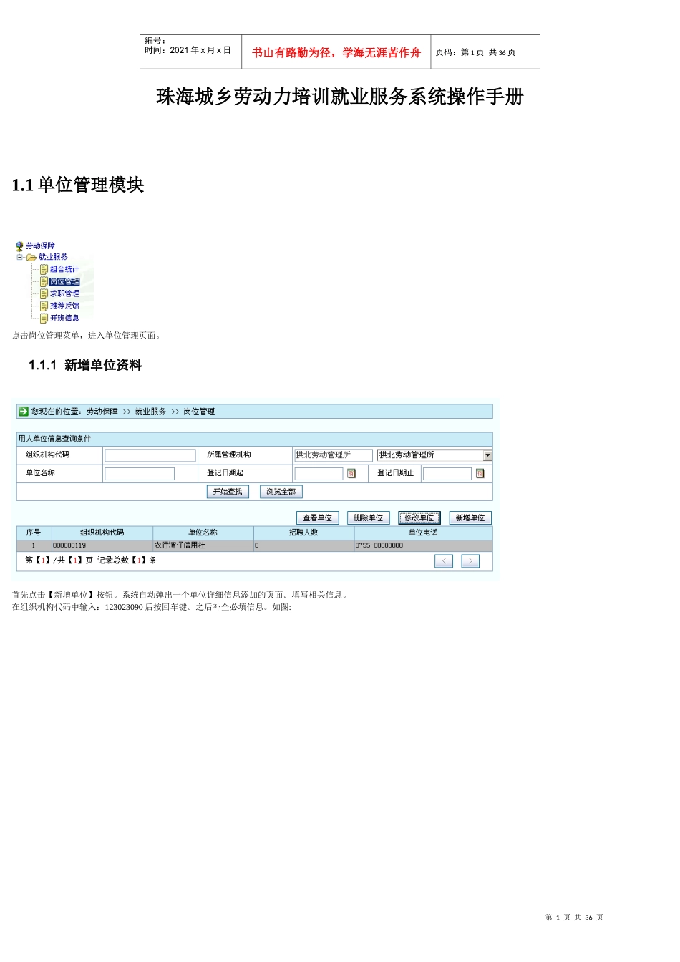Click the document icon beside 组合统计
This screenshot has height=962, width=680.
tap(44, 270)
